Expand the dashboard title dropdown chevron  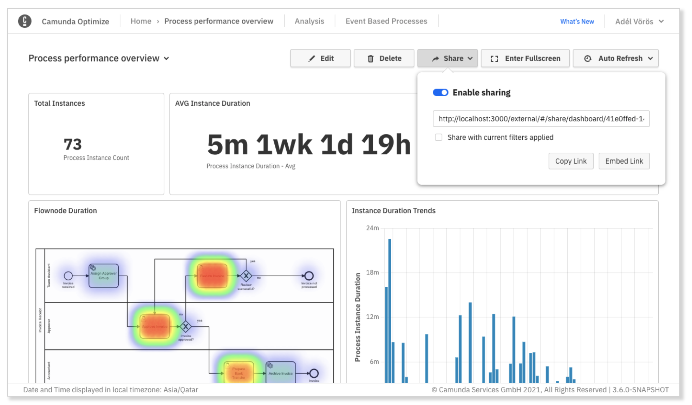(x=167, y=59)
